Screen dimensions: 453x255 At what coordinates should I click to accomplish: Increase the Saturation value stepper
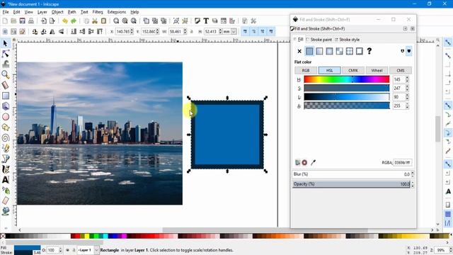click(408, 86)
